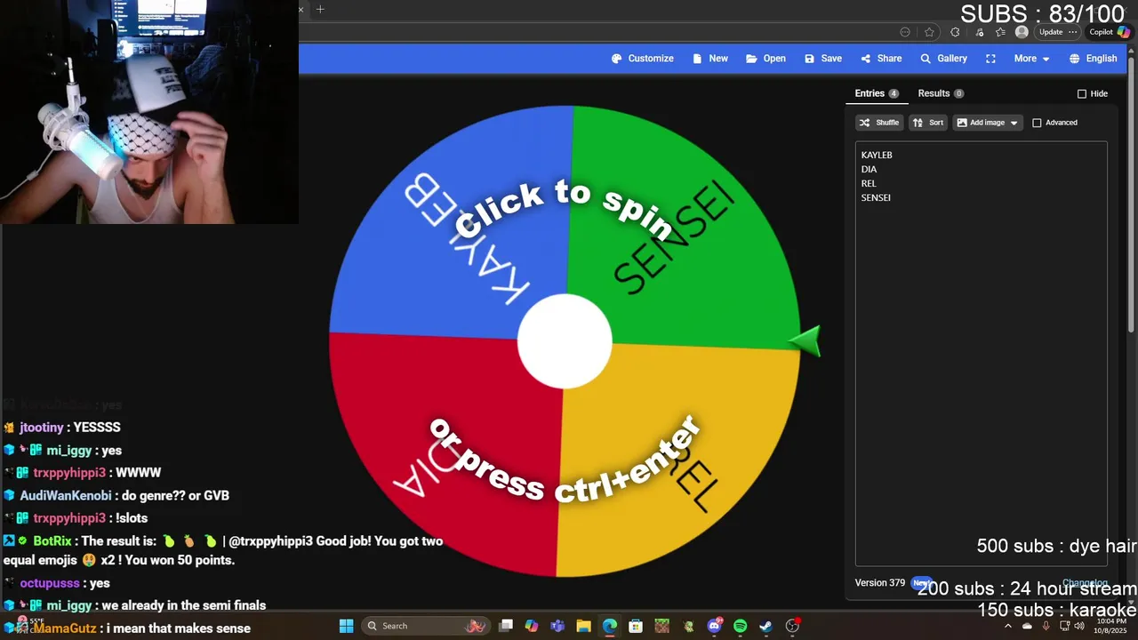Open the Windows Start menu
The image size is (1138, 640).
point(346,626)
